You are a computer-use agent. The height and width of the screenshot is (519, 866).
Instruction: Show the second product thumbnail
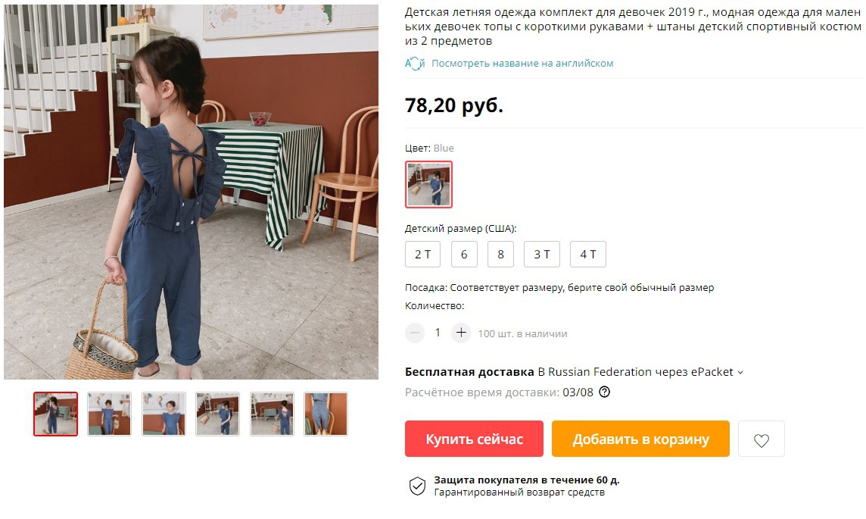[x=109, y=414]
